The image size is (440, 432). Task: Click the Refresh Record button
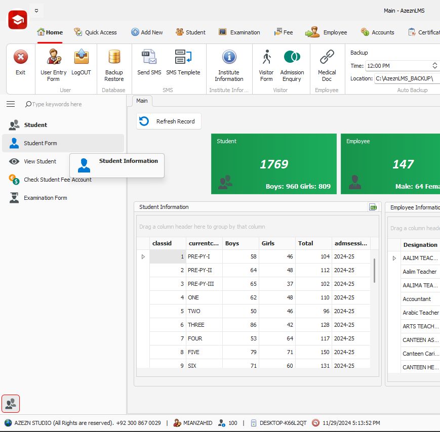[x=169, y=121]
